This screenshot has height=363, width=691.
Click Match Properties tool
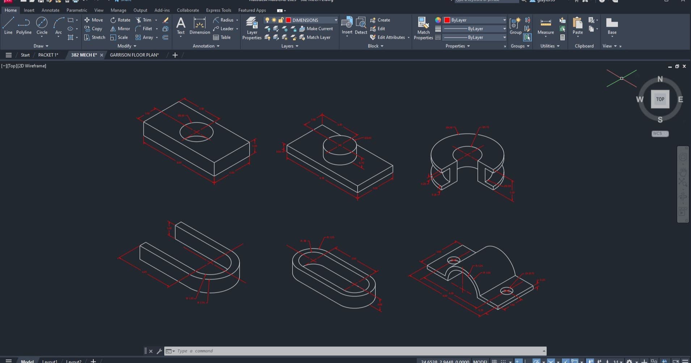tap(423, 28)
